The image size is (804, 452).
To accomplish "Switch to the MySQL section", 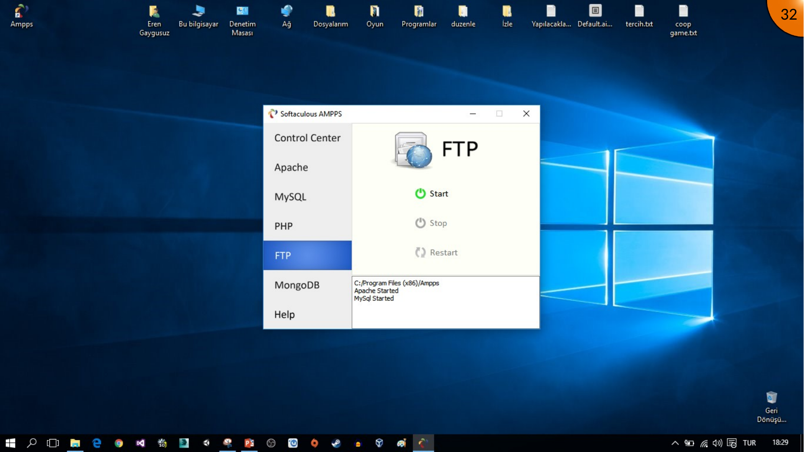I will click(x=308, y=197).
